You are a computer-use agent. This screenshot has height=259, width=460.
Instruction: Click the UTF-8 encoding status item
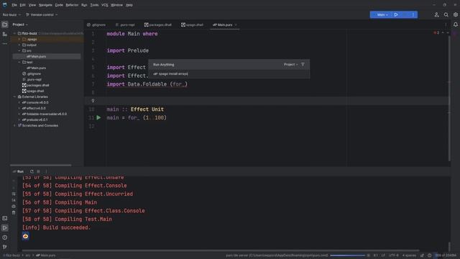pos(393,255)
